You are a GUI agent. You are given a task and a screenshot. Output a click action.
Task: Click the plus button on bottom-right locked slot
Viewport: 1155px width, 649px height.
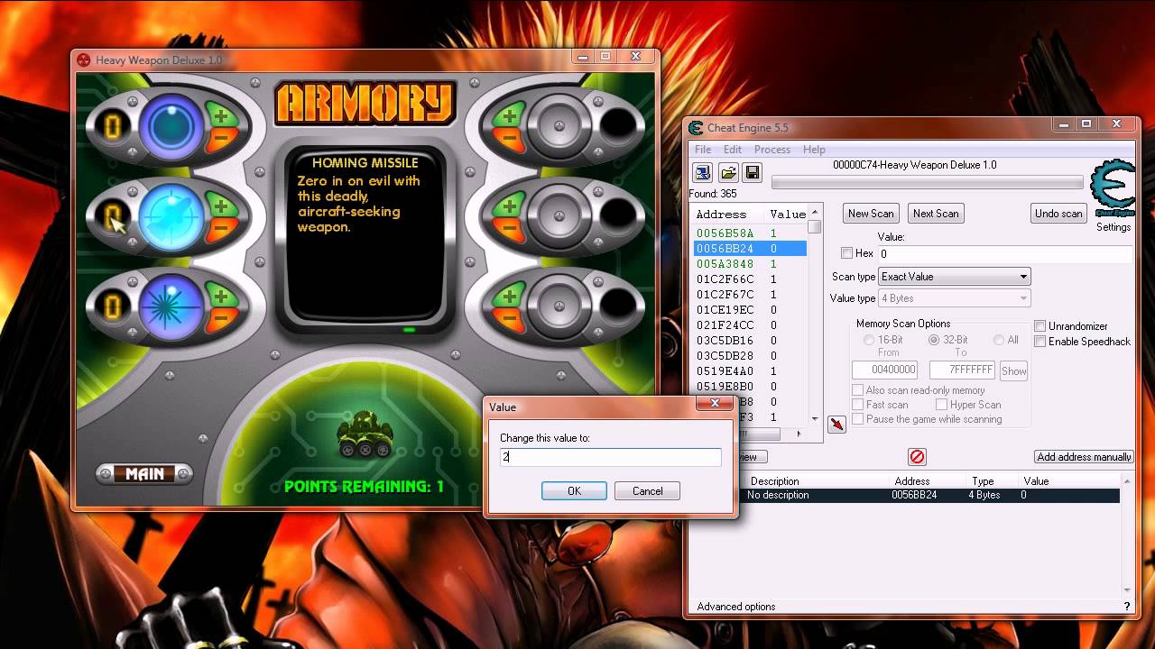click(509, 295)
